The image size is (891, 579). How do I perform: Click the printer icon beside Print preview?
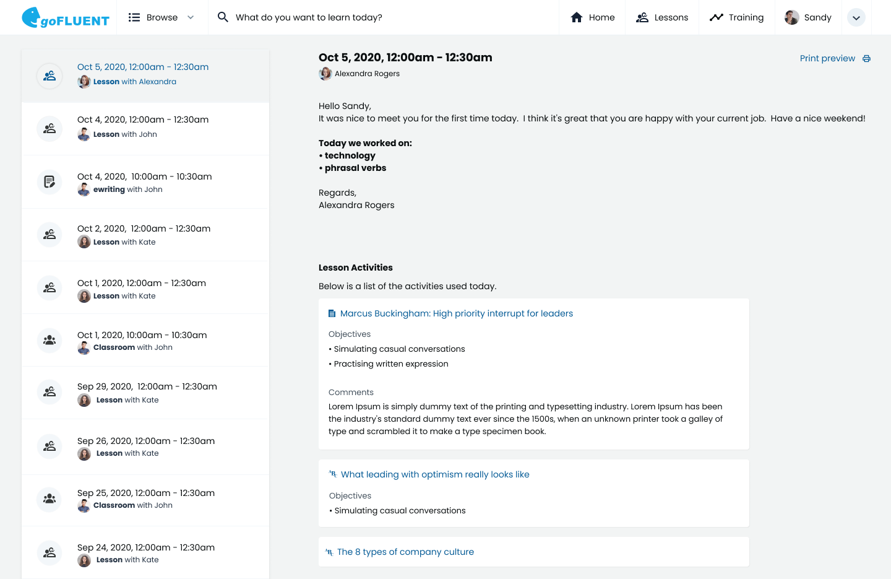866,58
